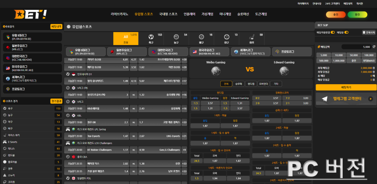Click Edward Gaming team emblem
This screenshot has height=184, width=377.
pos(284,71)
